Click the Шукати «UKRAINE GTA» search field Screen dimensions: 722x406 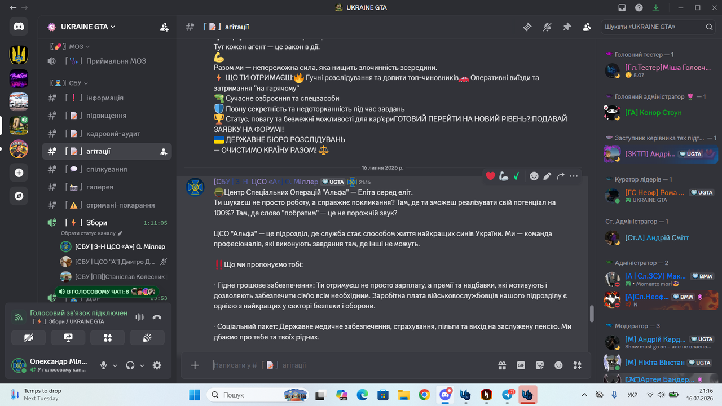pos(659,27)
